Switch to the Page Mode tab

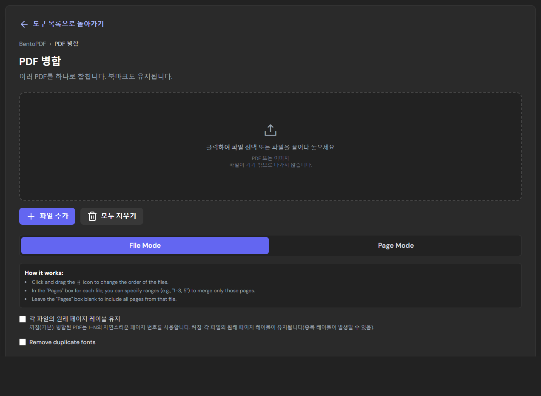pos(396,246)
